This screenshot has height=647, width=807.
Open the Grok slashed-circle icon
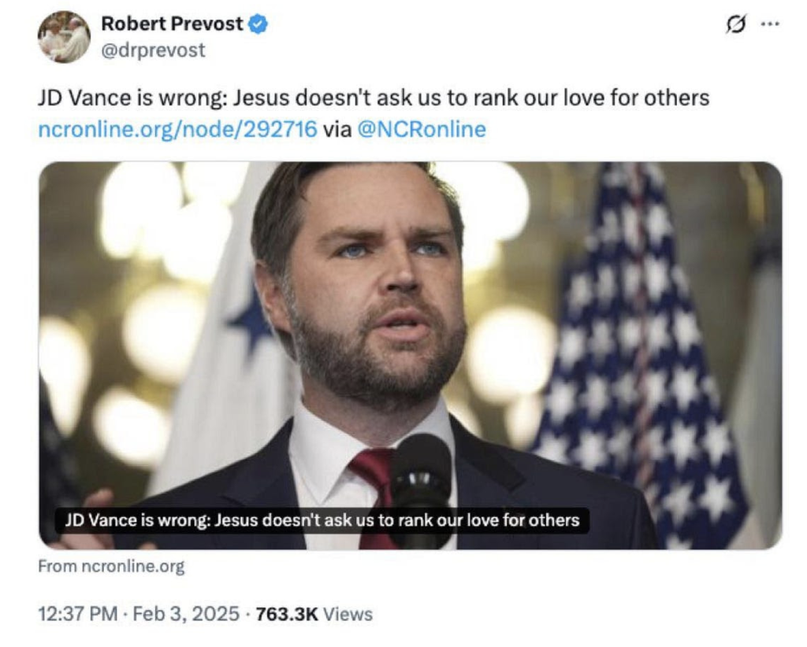[x=734, y=24]
